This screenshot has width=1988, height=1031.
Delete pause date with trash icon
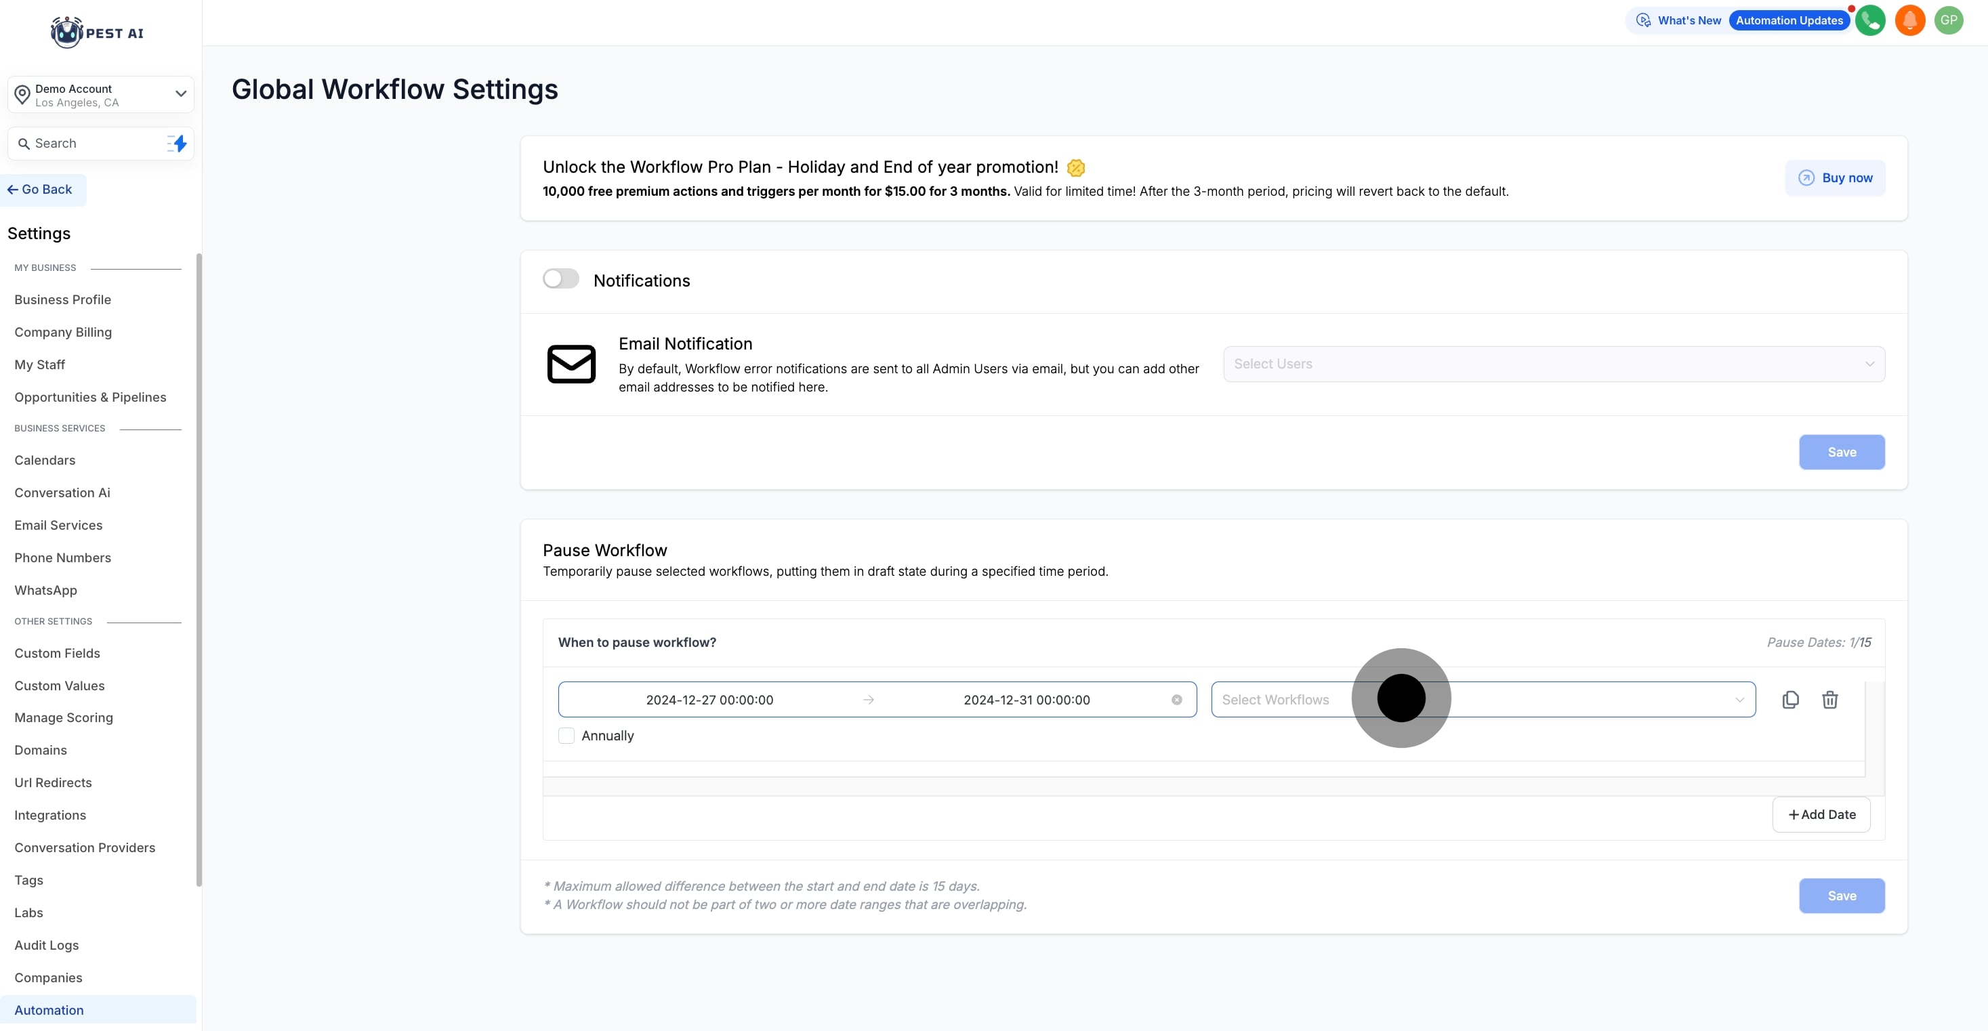tap(1830, 699)
